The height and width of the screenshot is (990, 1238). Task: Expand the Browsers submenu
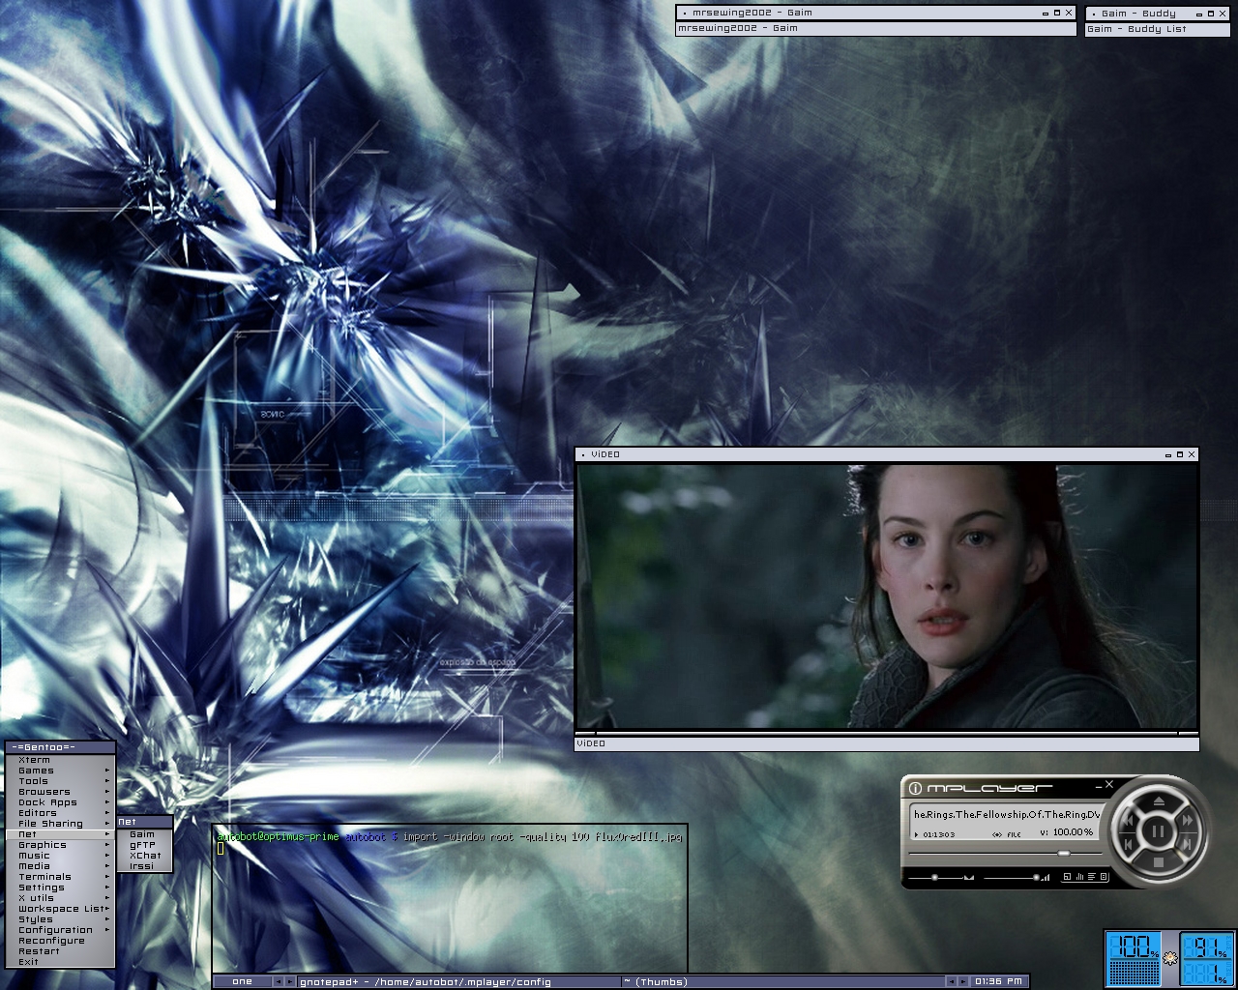coord(60,792)
